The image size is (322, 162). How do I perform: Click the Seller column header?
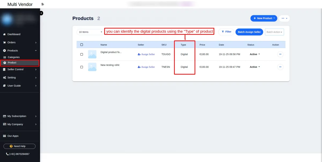pos(141,45)
